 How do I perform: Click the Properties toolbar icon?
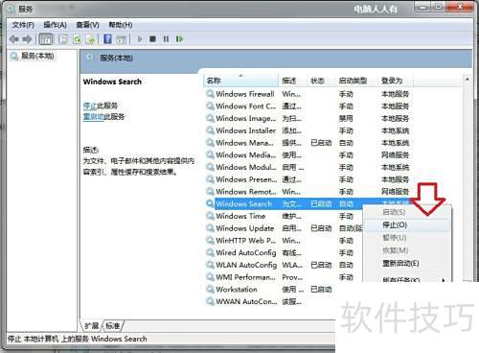[x=64, y=39]
